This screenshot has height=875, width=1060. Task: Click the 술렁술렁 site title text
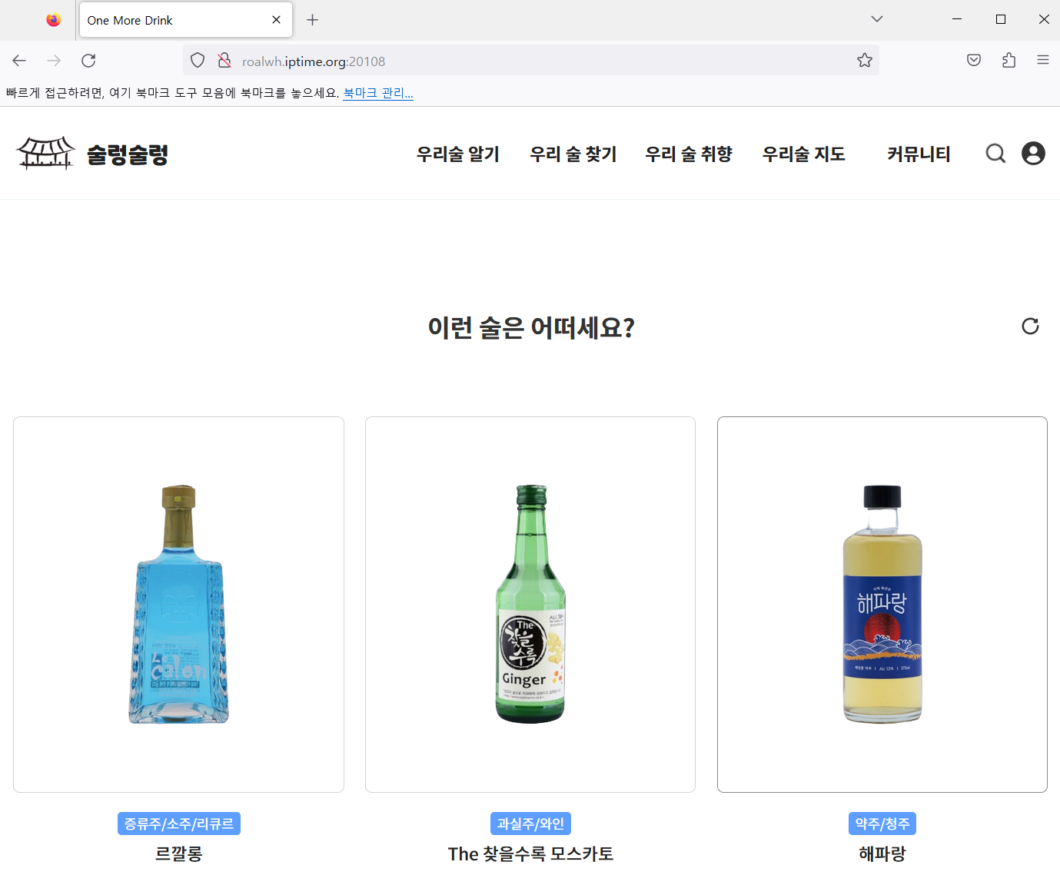point(128,154)
